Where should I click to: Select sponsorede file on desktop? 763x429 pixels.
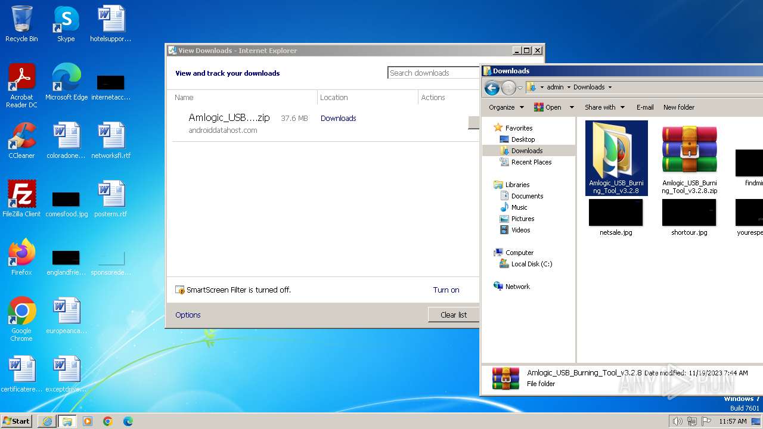(110, 262)
